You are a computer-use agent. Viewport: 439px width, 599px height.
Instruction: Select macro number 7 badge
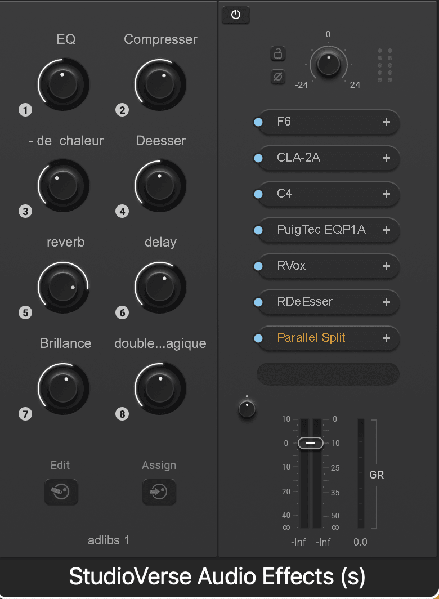point(25,414)
